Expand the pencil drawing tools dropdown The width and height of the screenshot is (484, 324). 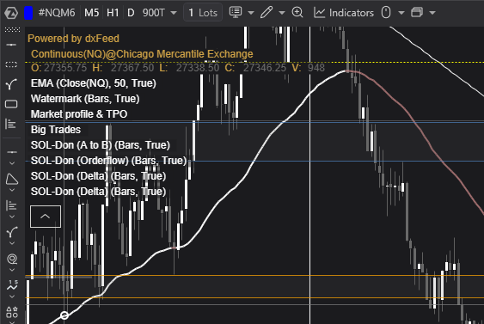pyautogui.click(x=282, y=13)
